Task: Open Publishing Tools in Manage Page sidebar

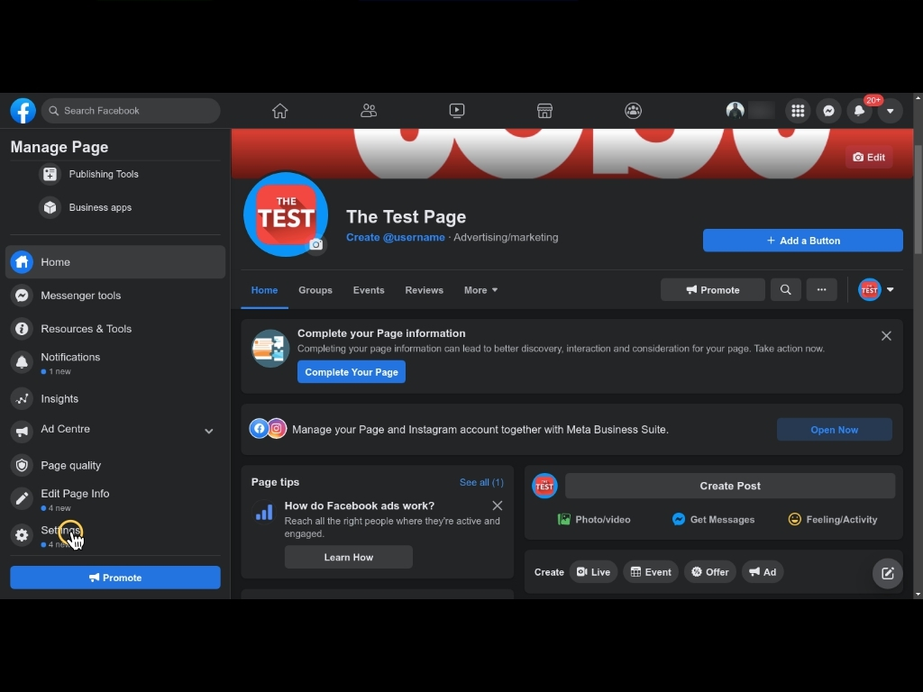Action: point(103,174)
